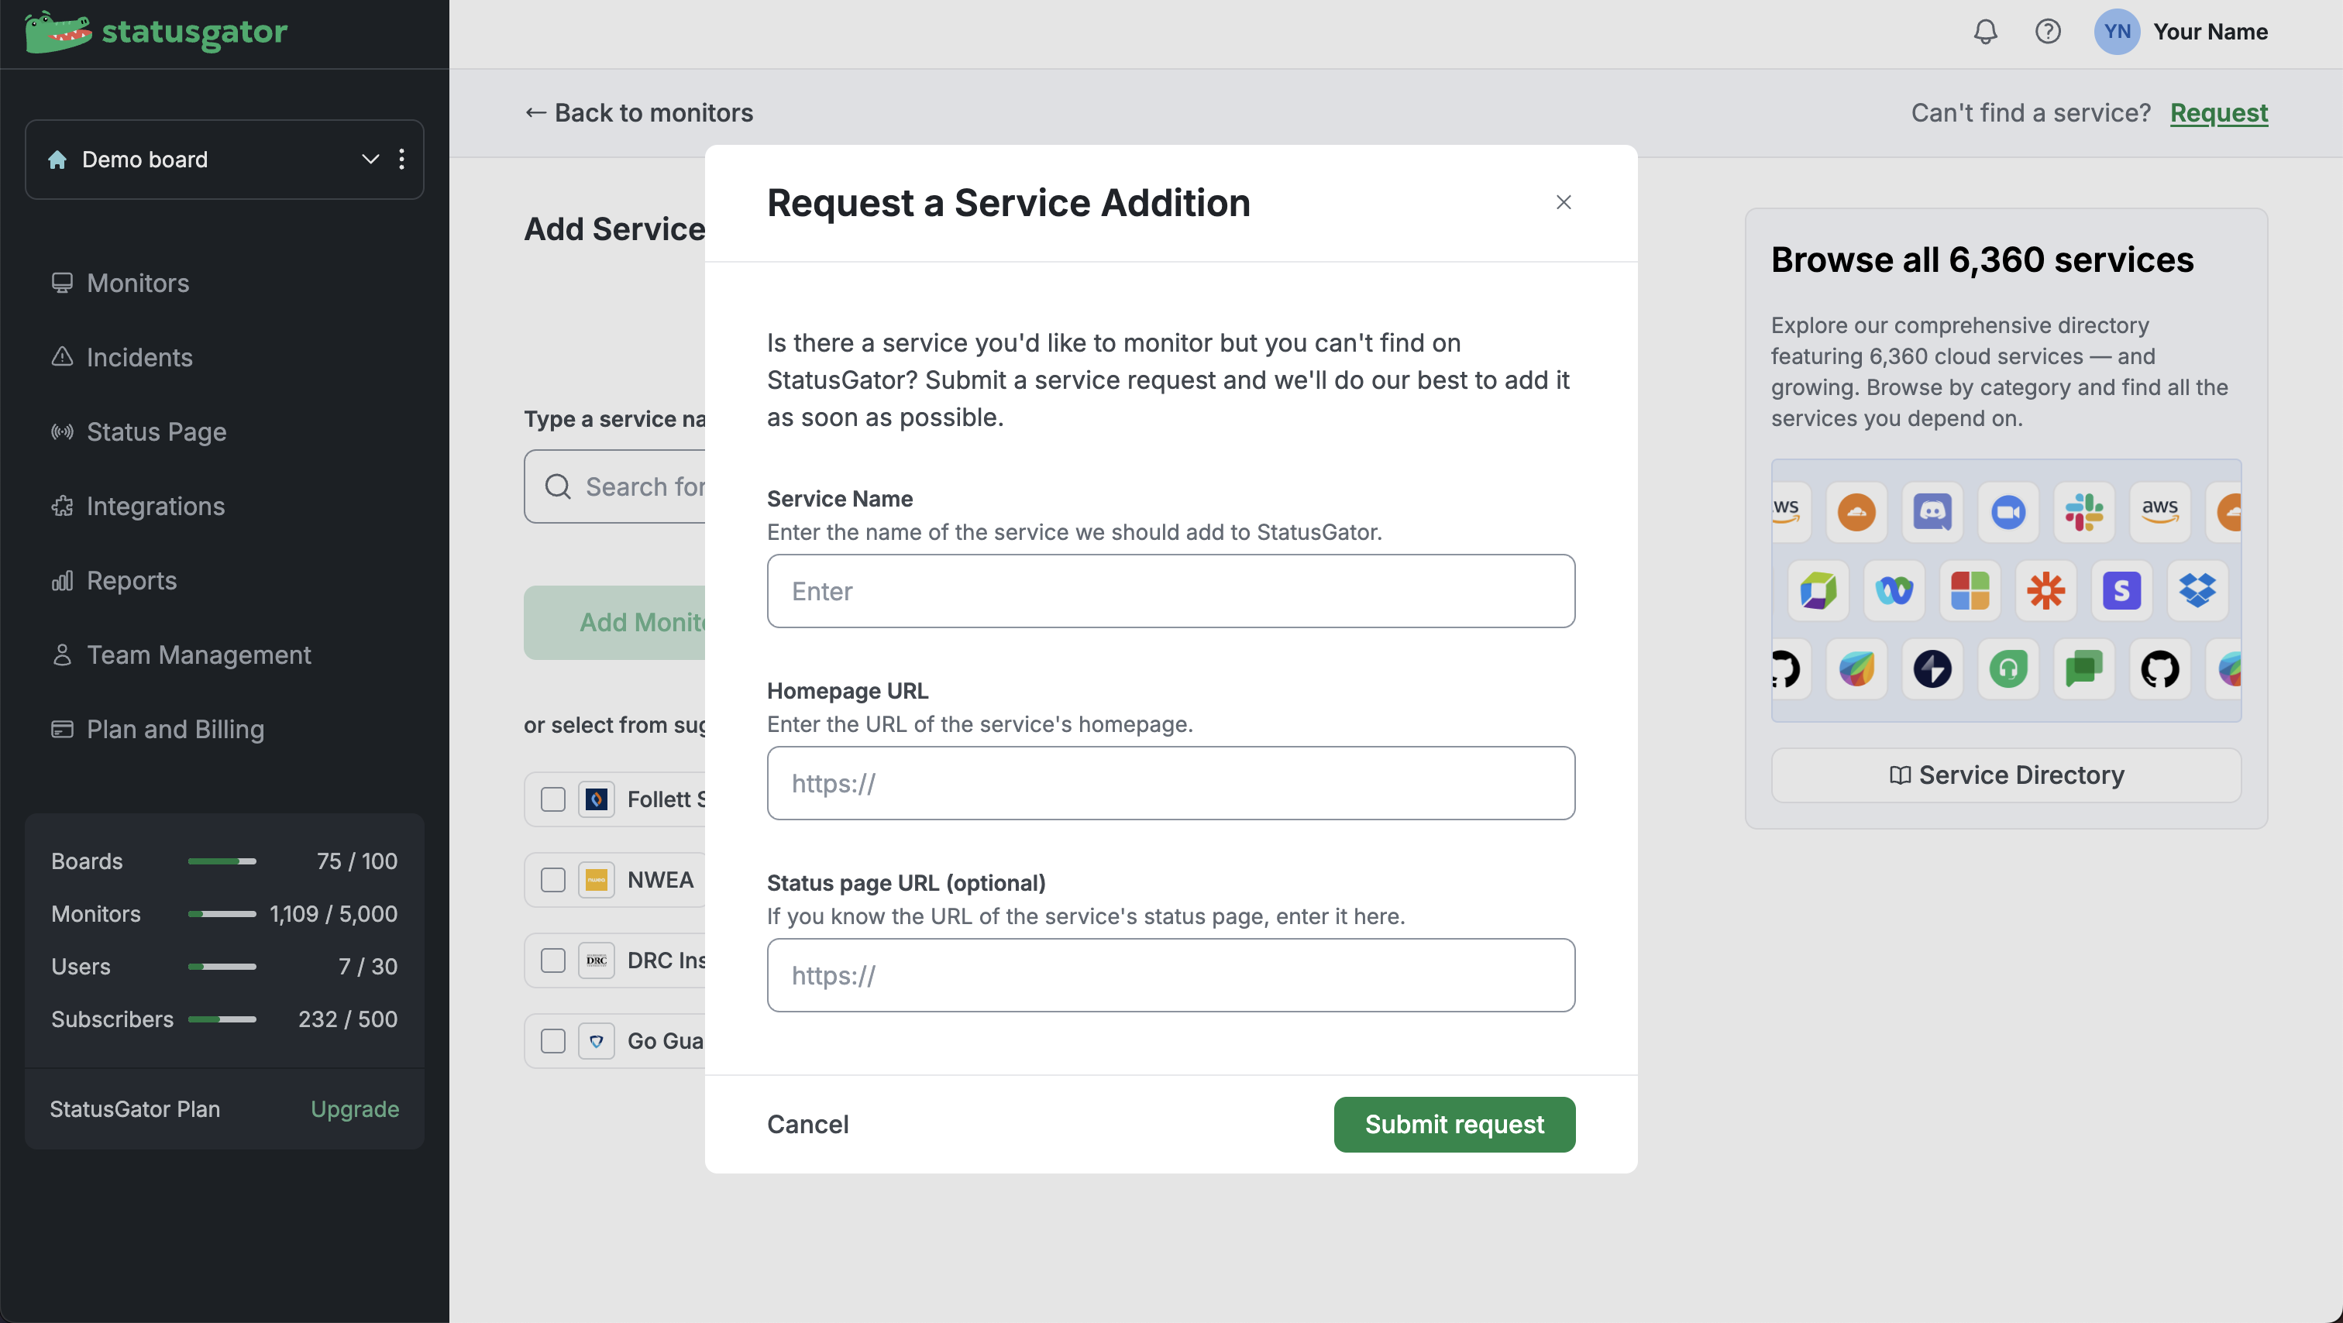
Task: Open Demo board three-dot options menu
Action: [x=402, y=159]
